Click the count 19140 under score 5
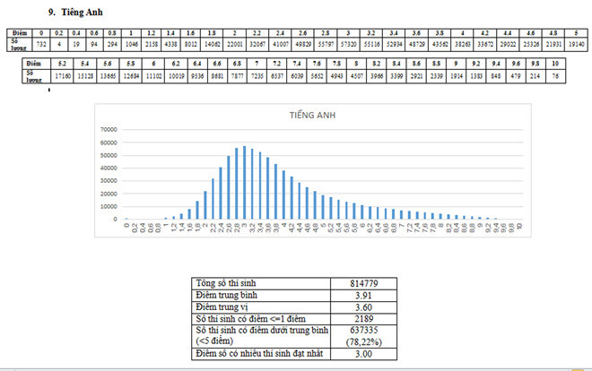Viewport: 592px width, 371px height. pos(575,43)
